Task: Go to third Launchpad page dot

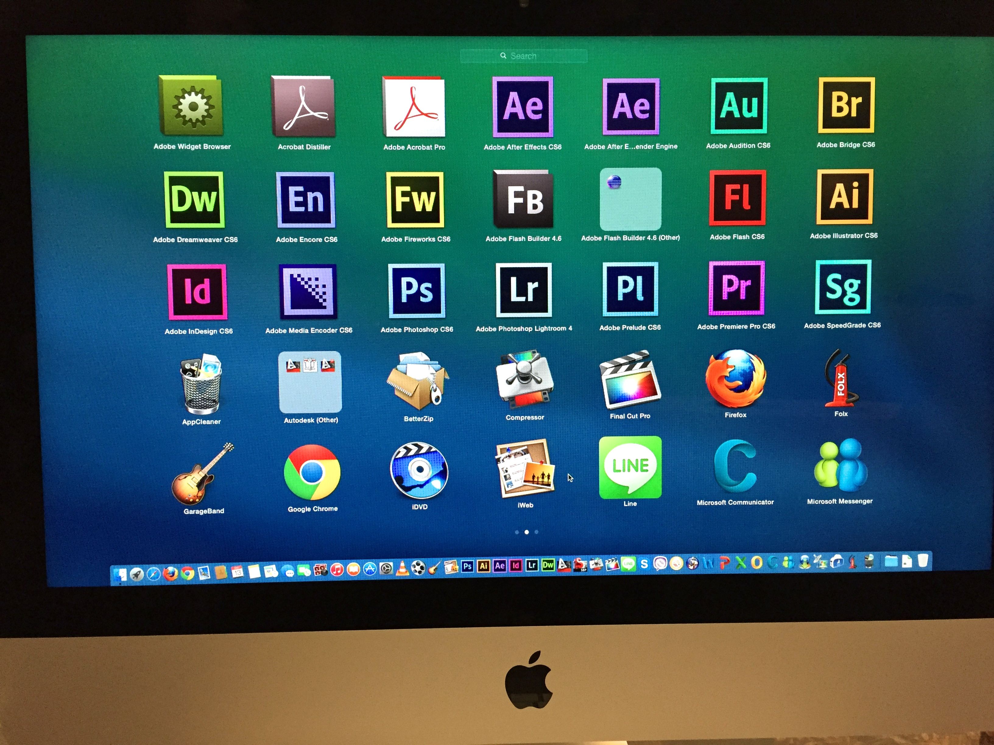Action: [537, 532]
